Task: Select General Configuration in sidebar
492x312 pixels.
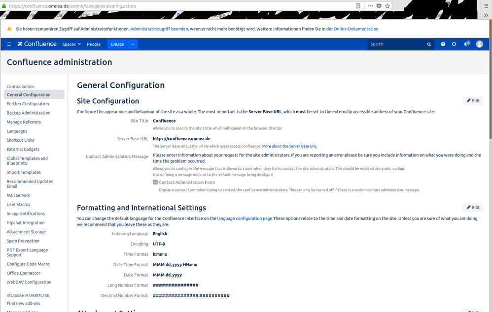Action: point(34,94)
